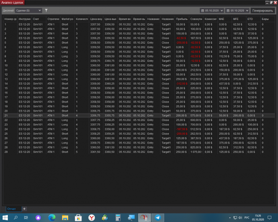
Task: Select profit 200,00 $ in trade 11
Action: pyautogui.click(x=181, y=70)
